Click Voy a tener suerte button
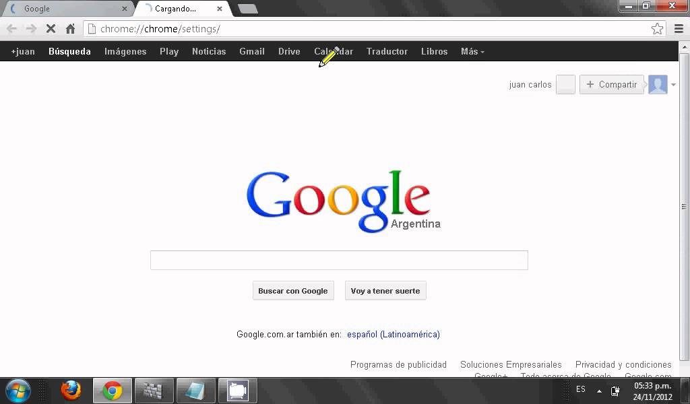 click(x=385, y=291)
